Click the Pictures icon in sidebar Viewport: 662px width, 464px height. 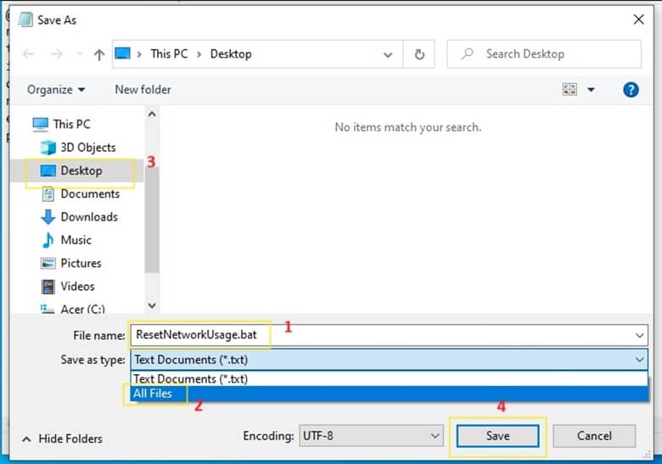48,263
